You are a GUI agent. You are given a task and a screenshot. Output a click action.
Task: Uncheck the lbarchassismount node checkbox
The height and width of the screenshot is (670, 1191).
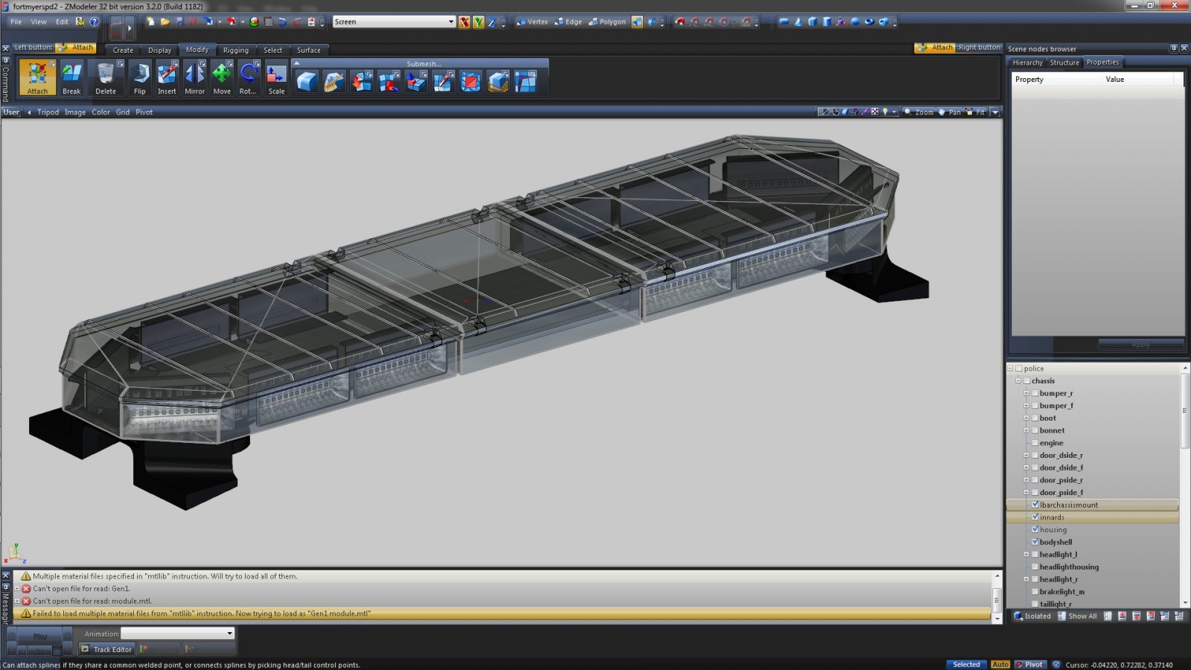tap(1035, 505)
